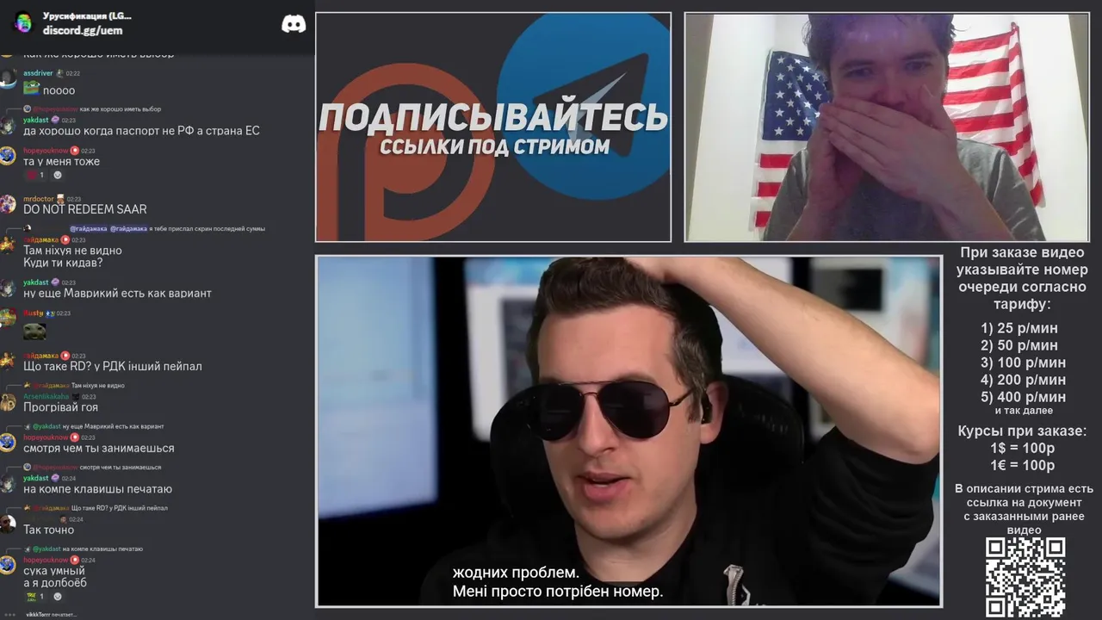
Task: Click yakdast's avatar at 'Маврикий есть как вариант'
Action: point(8,288)
